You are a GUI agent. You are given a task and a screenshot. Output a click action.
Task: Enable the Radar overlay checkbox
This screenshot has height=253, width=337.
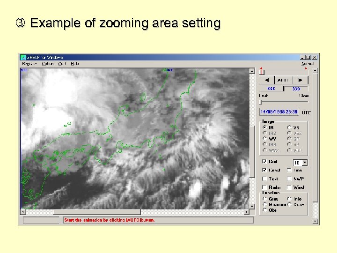264,187
